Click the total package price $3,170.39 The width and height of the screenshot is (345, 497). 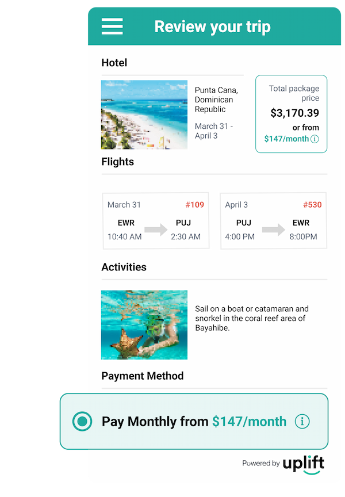294,113
